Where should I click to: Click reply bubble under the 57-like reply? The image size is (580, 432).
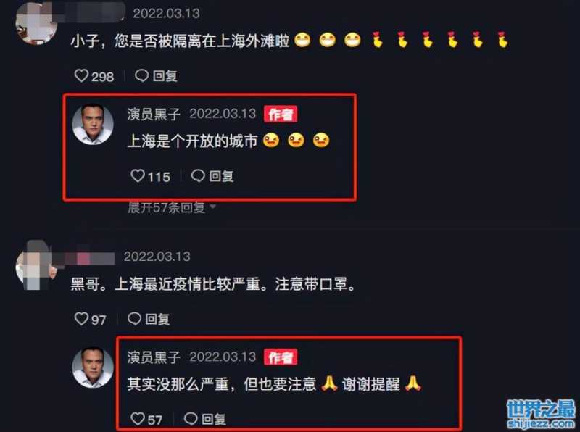pos(191,419)
